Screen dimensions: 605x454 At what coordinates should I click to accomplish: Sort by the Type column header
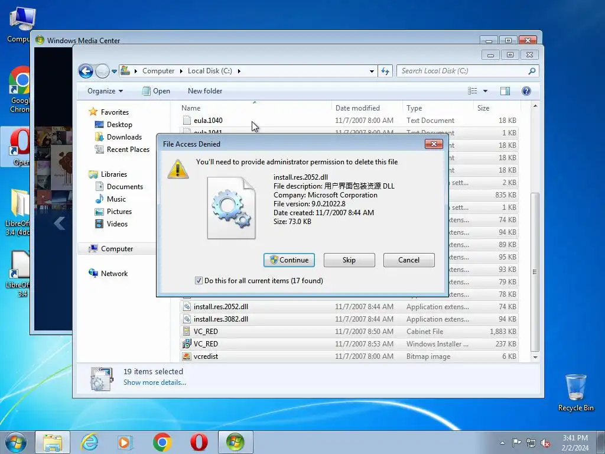point(438,108)
